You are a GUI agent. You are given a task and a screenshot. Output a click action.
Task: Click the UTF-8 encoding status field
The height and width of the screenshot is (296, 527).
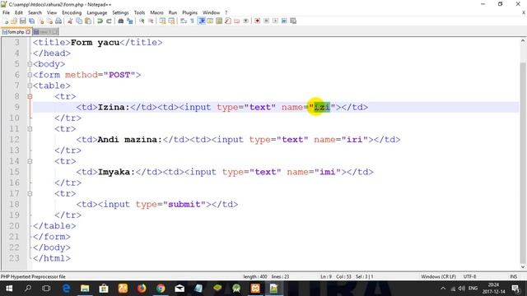click(x=469, y=276)
